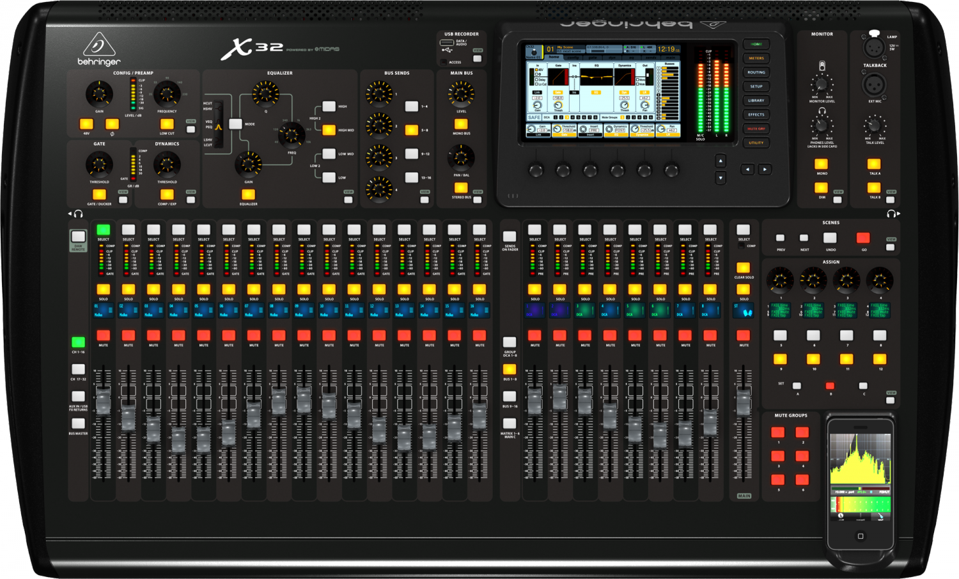Open the ROUTING page

coord(756,72)
